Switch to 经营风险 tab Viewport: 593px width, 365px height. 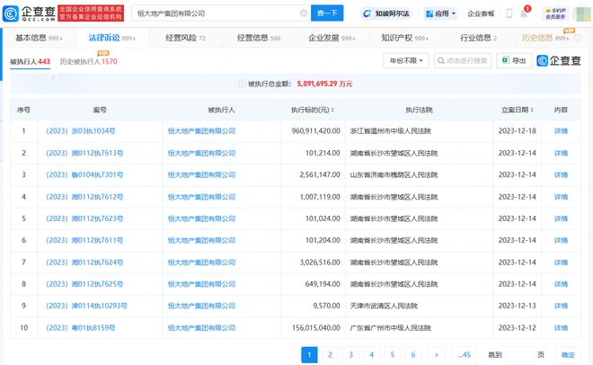pos(185,38)
